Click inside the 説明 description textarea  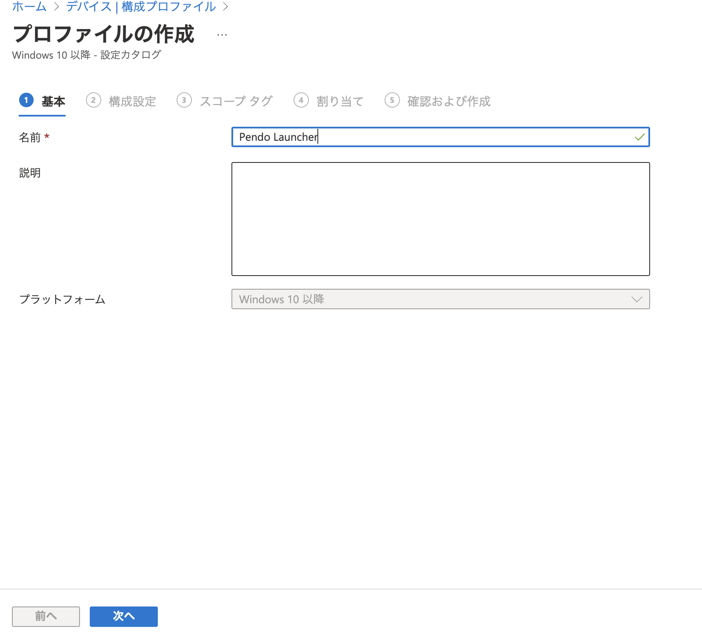pos(440,218)
